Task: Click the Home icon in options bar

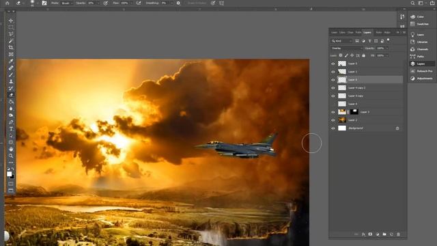Action: click(x=8, y=3)
